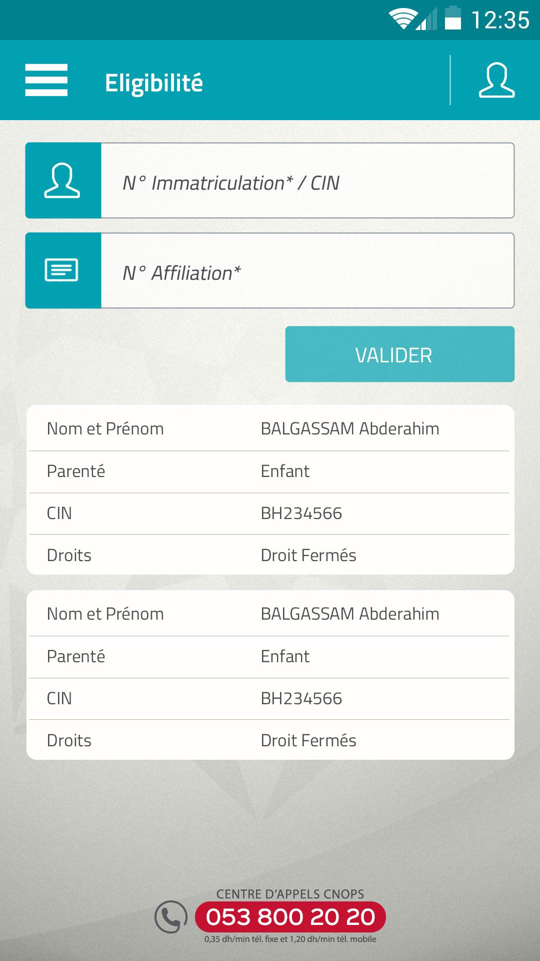The width and height of the screenshot is (540, 961).
Task: Tap the Wi-Fi status icon
Action: point(403,19)
